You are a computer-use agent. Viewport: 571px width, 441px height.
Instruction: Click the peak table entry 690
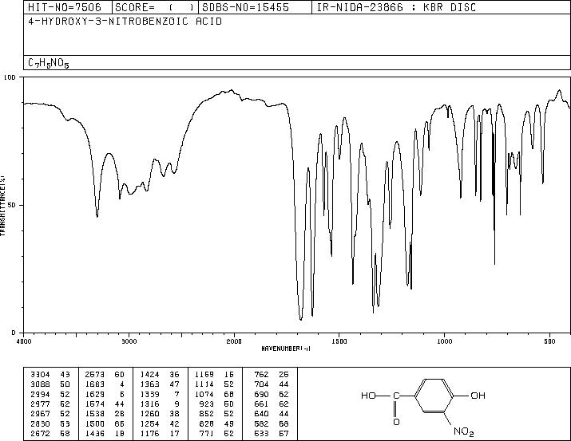(261, 394)
